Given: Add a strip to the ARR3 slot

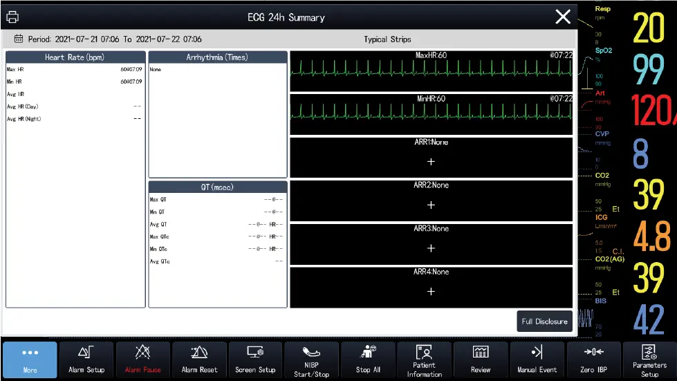Looking at the screenshot, I should tap(431, 248).
